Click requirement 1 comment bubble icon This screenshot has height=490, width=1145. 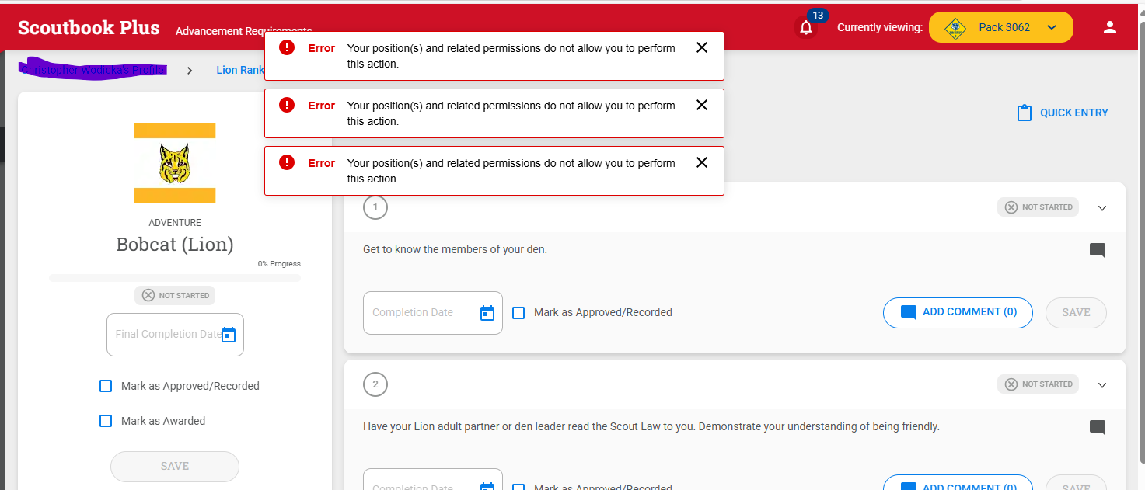click(1097, 250)
